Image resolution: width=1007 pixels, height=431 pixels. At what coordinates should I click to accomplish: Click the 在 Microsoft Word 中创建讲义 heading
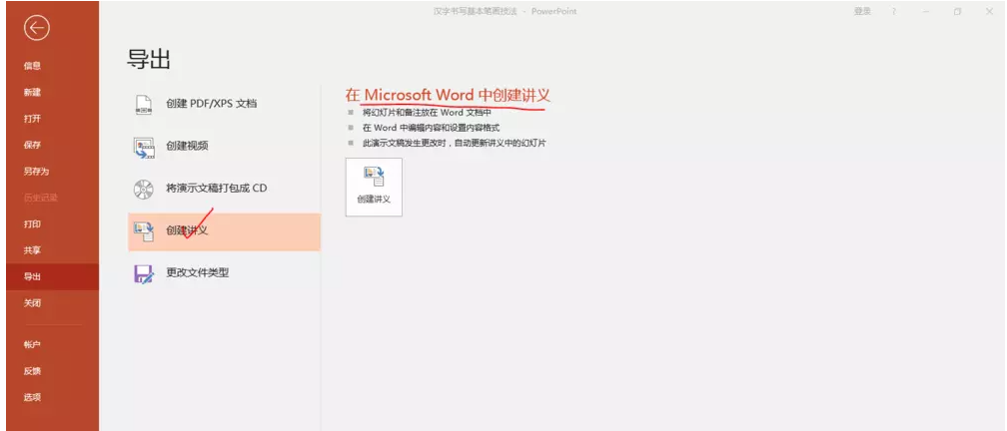pyautogui.click(x=448, y=95)
